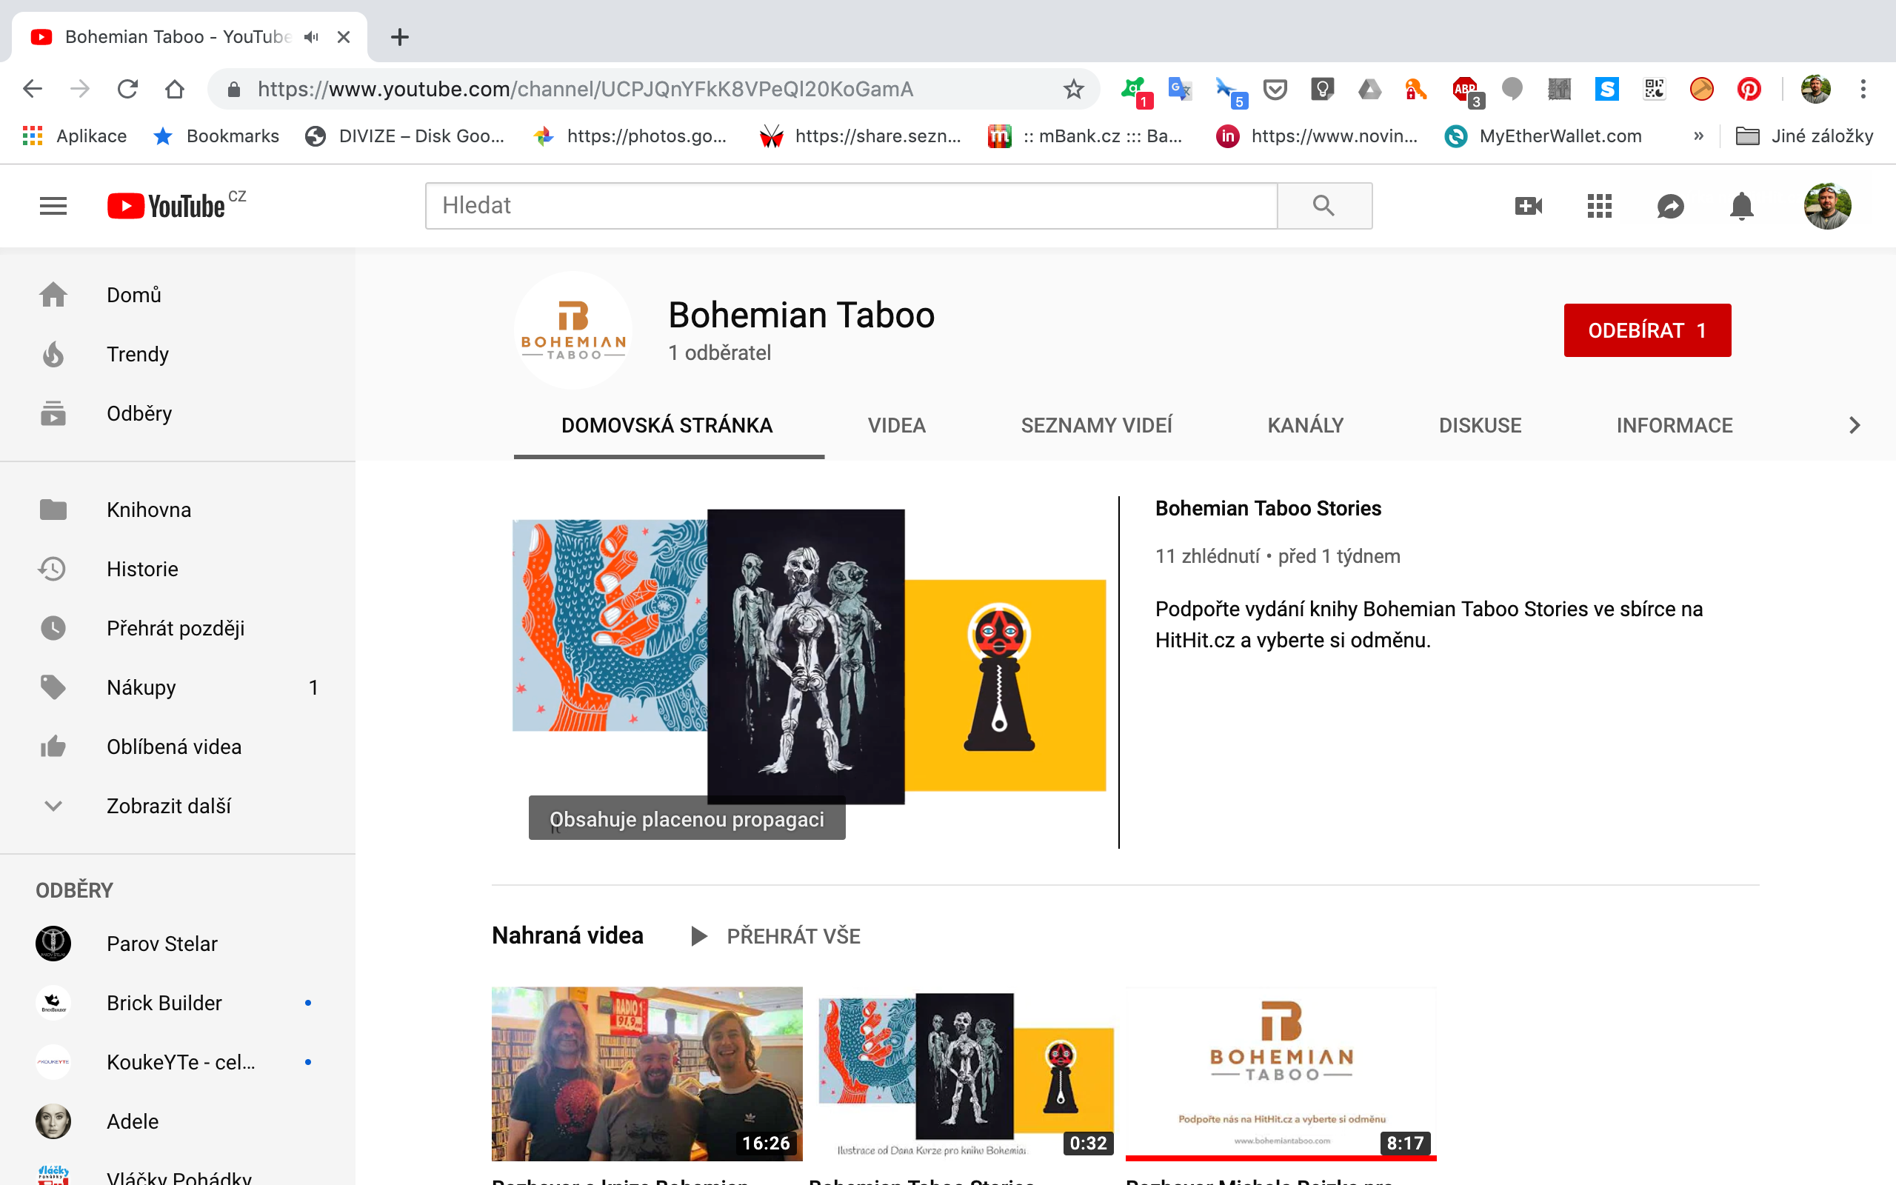
Task: Open the Pinterest extension icon
Action: [x=1749, y=90]
